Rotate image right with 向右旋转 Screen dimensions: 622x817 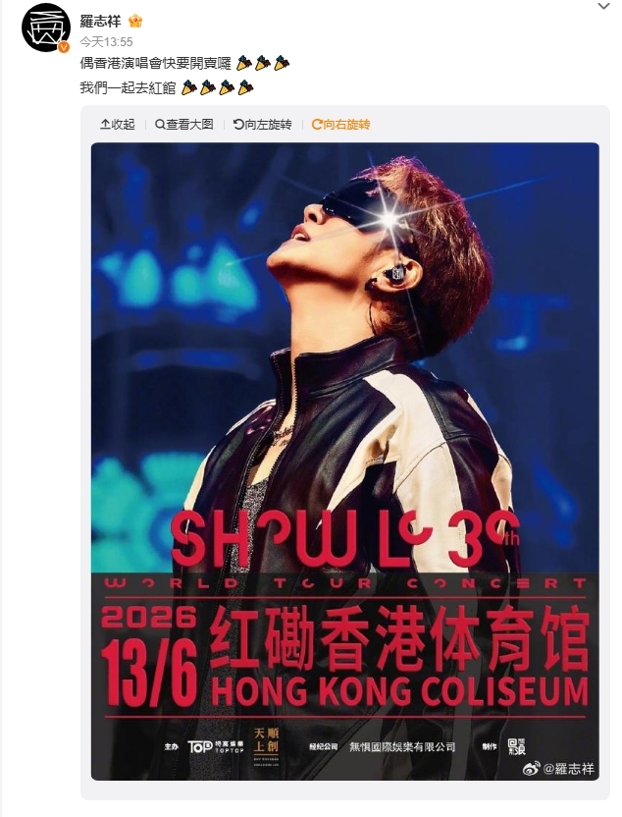point(341,125)
